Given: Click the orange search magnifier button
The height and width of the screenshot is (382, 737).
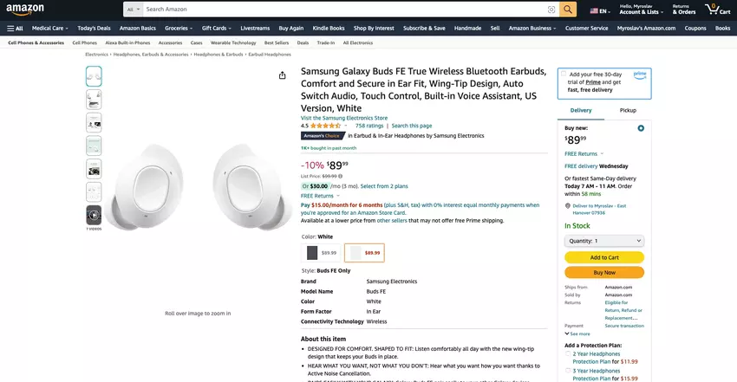Looking at the screenshot, I should click(x=568, y=10).
